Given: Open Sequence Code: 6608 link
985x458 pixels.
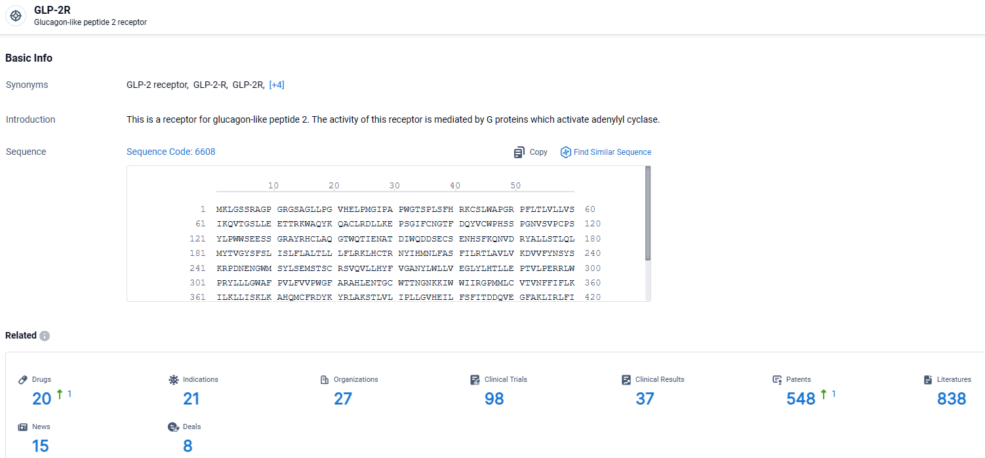Looking at the screenshot, I should coord(171,152).
